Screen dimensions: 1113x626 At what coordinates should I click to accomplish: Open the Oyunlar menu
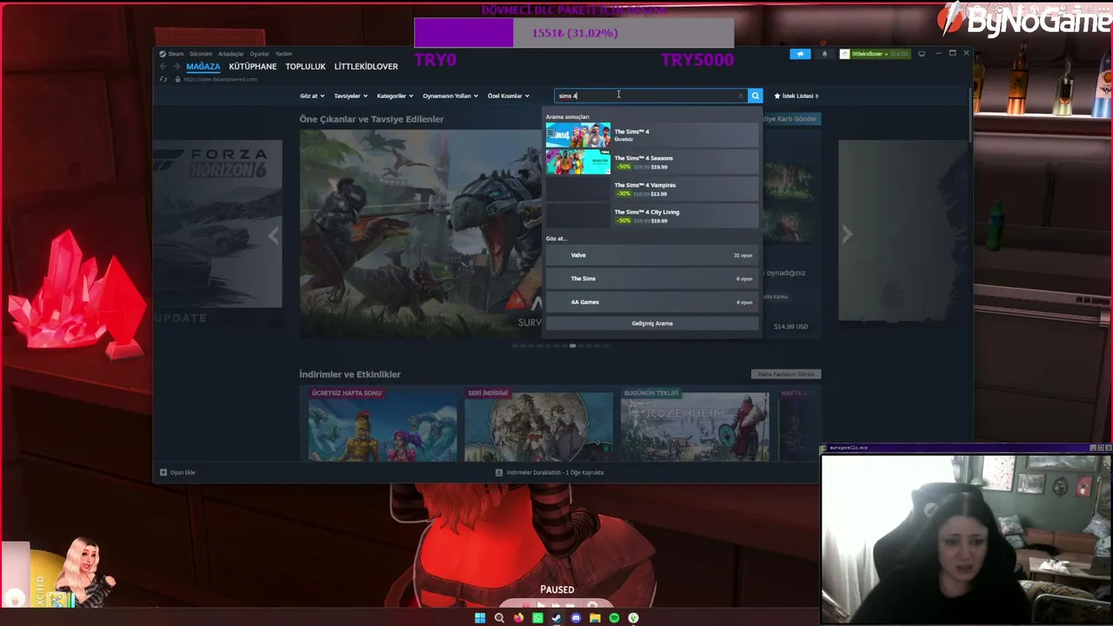[x=260, y=54]
